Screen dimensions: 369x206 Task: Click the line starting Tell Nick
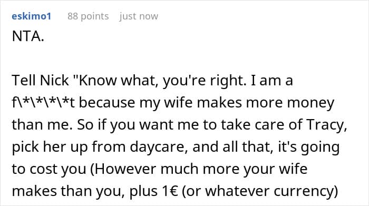152,81
